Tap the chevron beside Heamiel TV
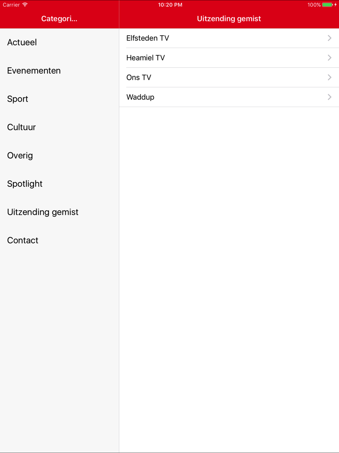339x453 pixels. [x=330, y=58]
